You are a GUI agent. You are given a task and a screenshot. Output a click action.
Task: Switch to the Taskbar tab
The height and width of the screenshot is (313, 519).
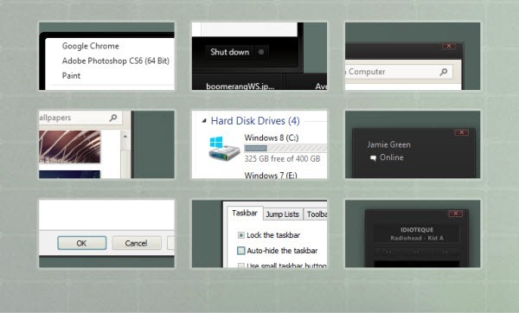point(245,213)
